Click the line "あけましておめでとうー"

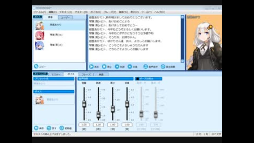pyautogui.click(x=123, y=25)
